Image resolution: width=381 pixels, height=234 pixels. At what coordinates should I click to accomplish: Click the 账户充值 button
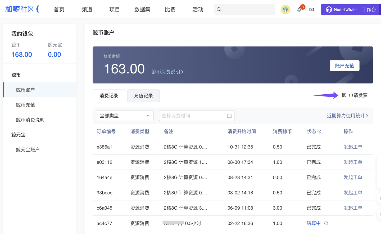[x=344, y=66]
